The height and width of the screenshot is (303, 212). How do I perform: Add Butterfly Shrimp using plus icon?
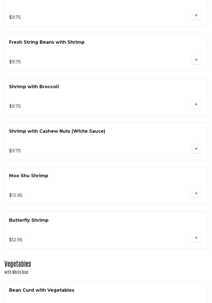click(196, 238)
